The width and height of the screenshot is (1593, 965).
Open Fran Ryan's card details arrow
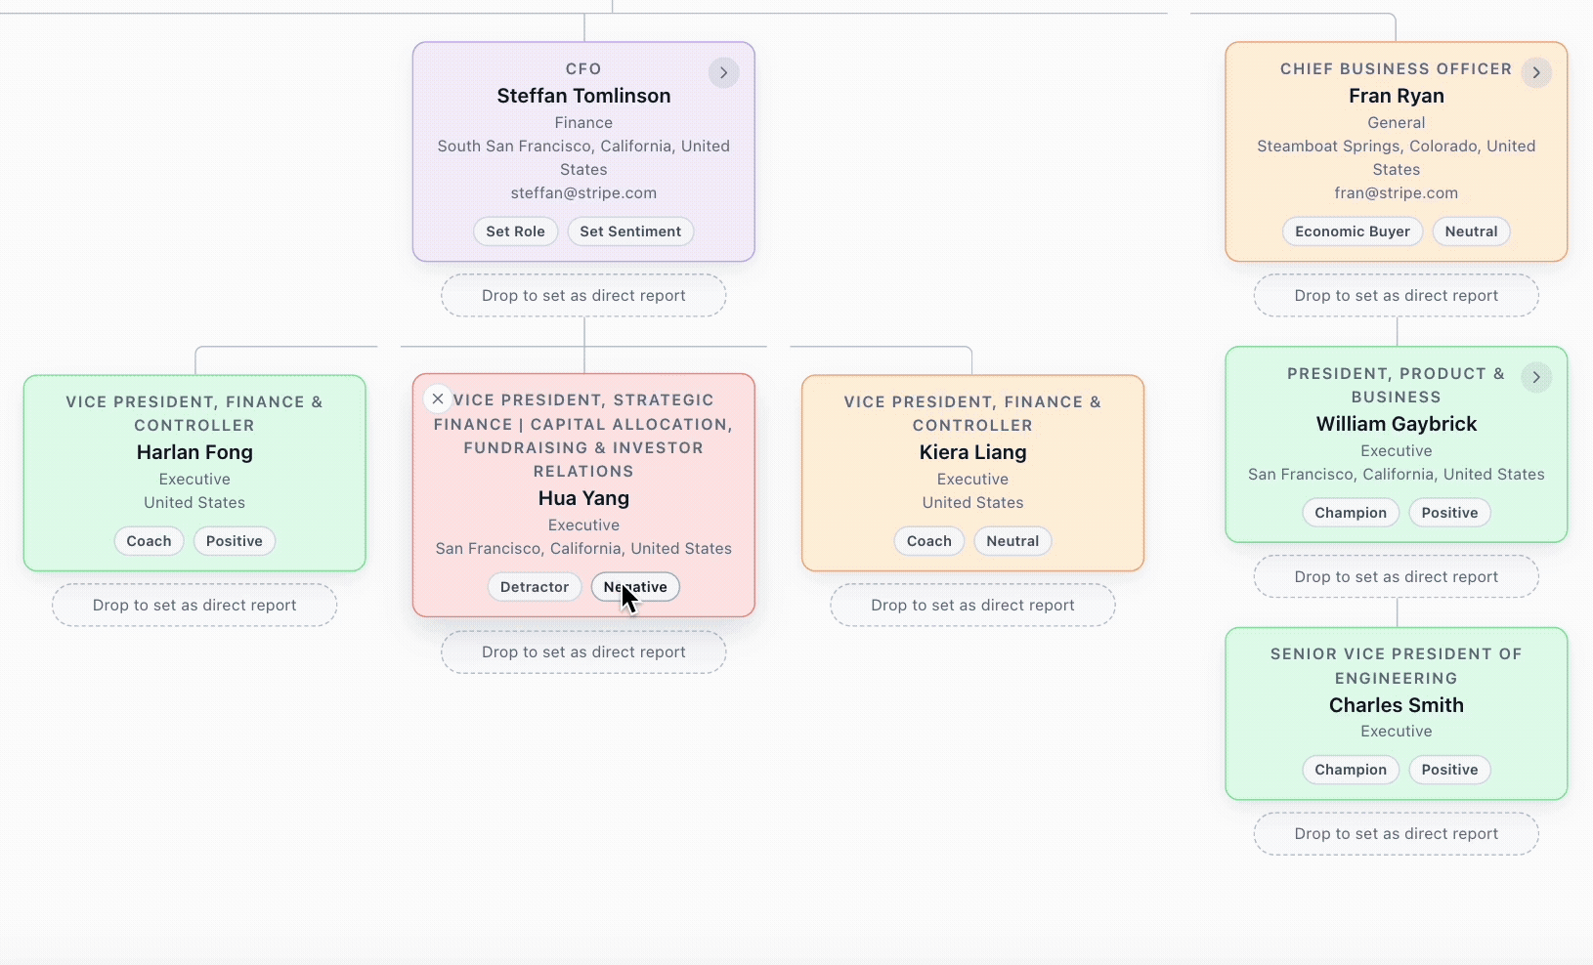(1536, 72)
